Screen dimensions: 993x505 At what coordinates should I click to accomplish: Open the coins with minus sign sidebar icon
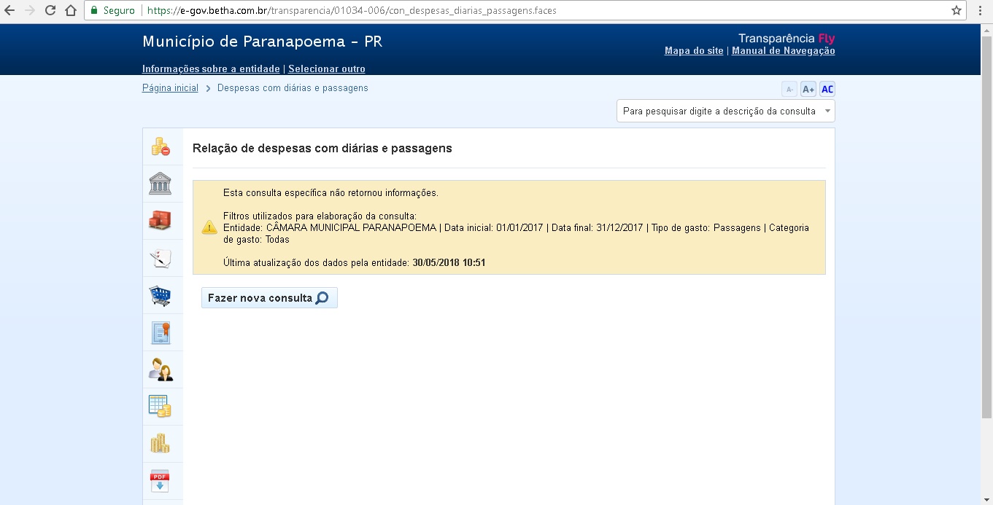(161, 146)
